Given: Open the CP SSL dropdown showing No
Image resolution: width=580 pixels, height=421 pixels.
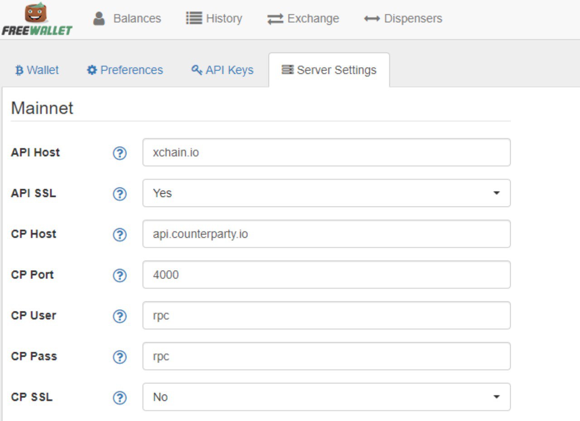Looking at the screenshot, I should (x=327, y=397).
